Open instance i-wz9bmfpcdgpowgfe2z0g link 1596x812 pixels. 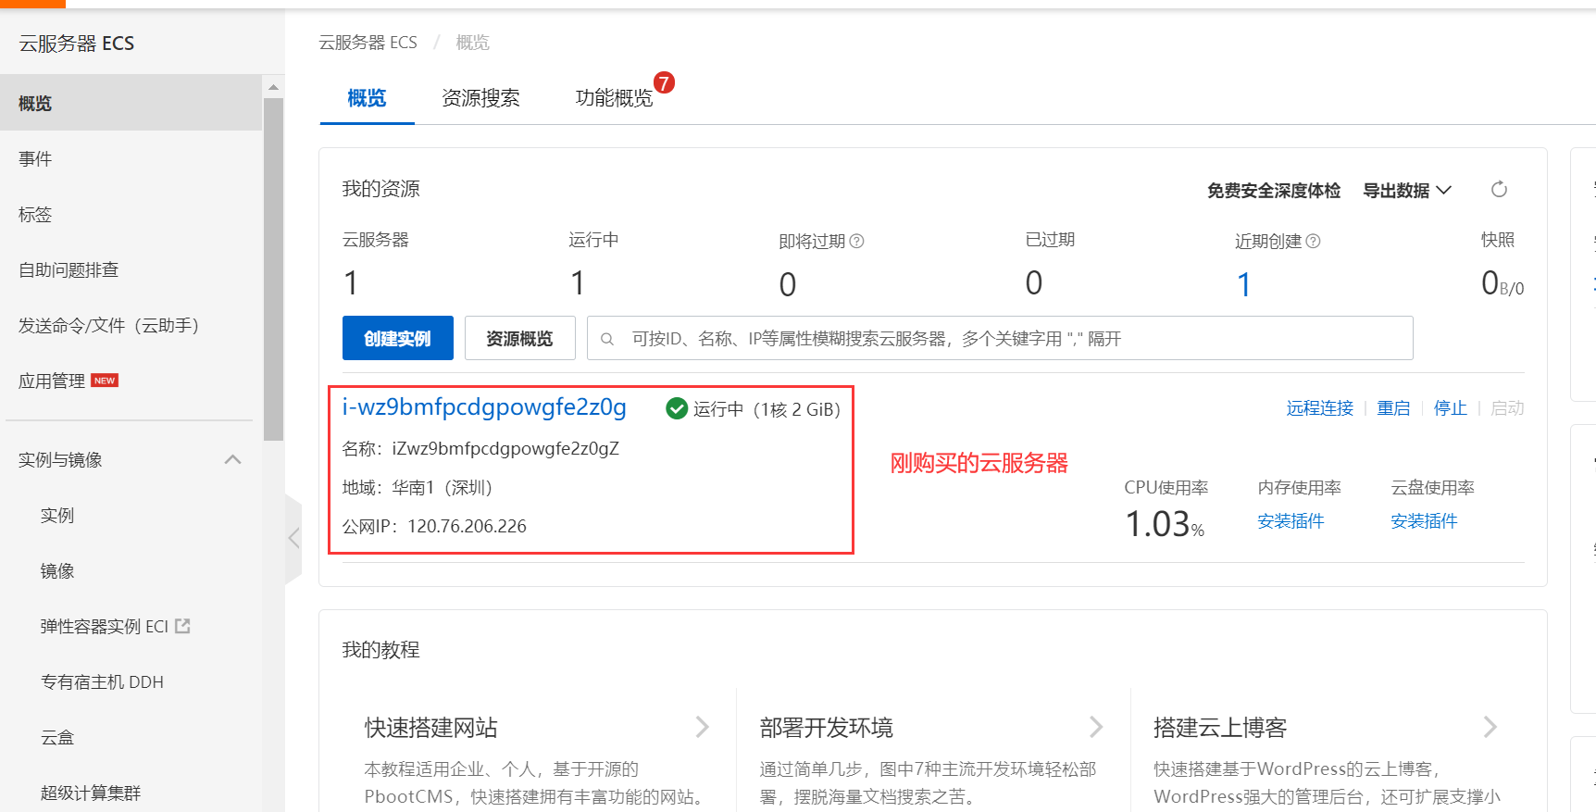[484, 407]
